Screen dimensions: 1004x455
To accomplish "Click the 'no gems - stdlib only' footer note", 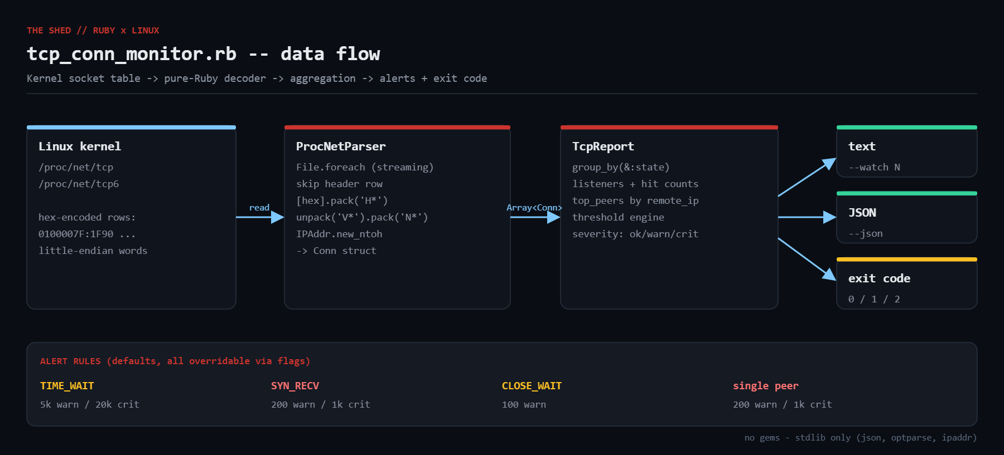I will click(861, 438).
